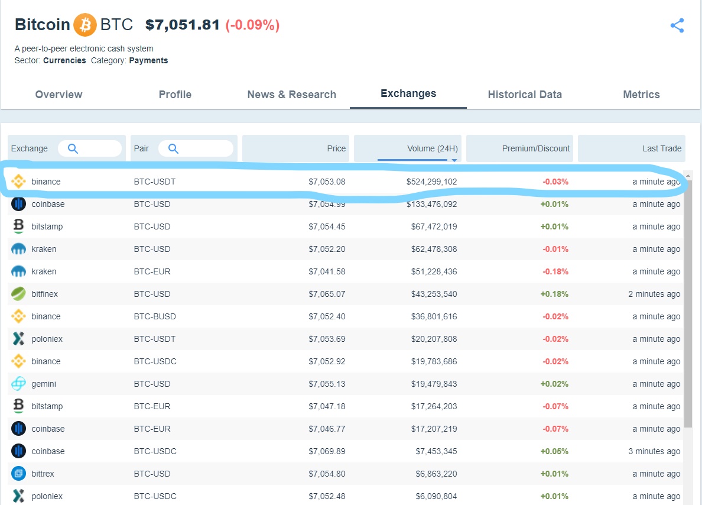
Task: Click the Currencies sector link
Action: (64, 60)
